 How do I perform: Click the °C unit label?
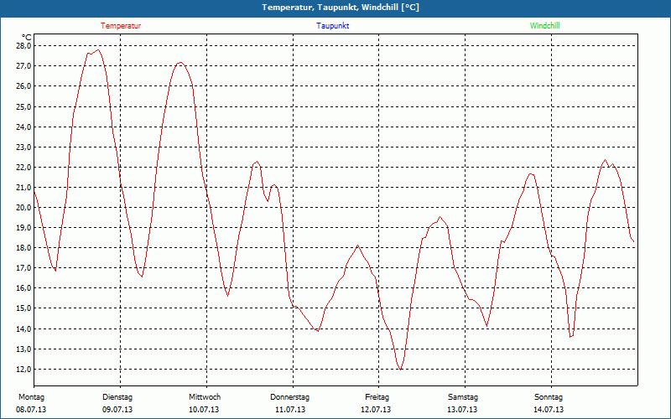[x=27, y=37]
